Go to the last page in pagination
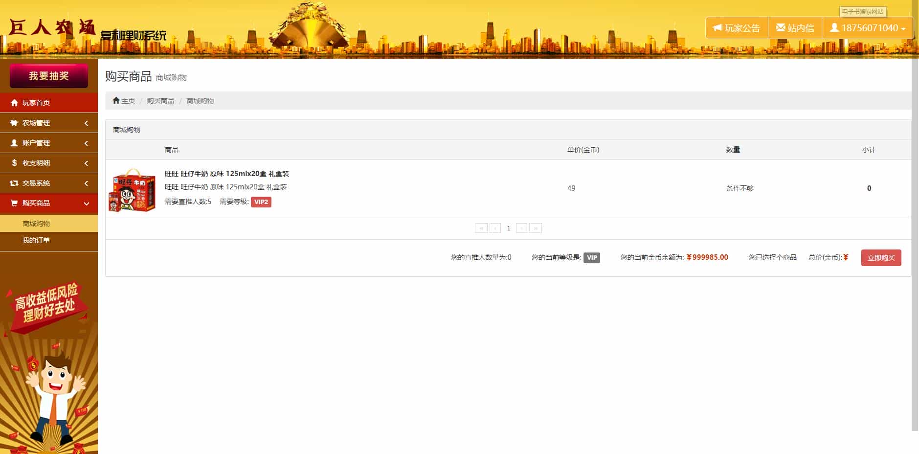 536,228
